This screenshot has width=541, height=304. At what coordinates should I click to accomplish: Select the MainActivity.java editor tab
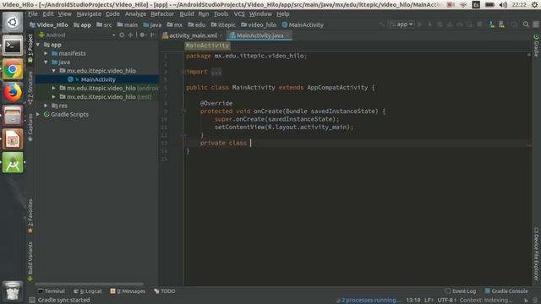point(260,35)
